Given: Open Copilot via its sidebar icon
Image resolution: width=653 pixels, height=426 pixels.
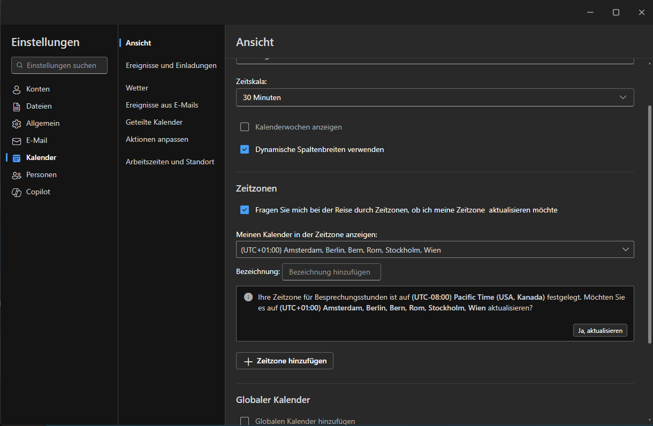Looking at the screenshot, I should pyautogui.click(x=17, y=192).
